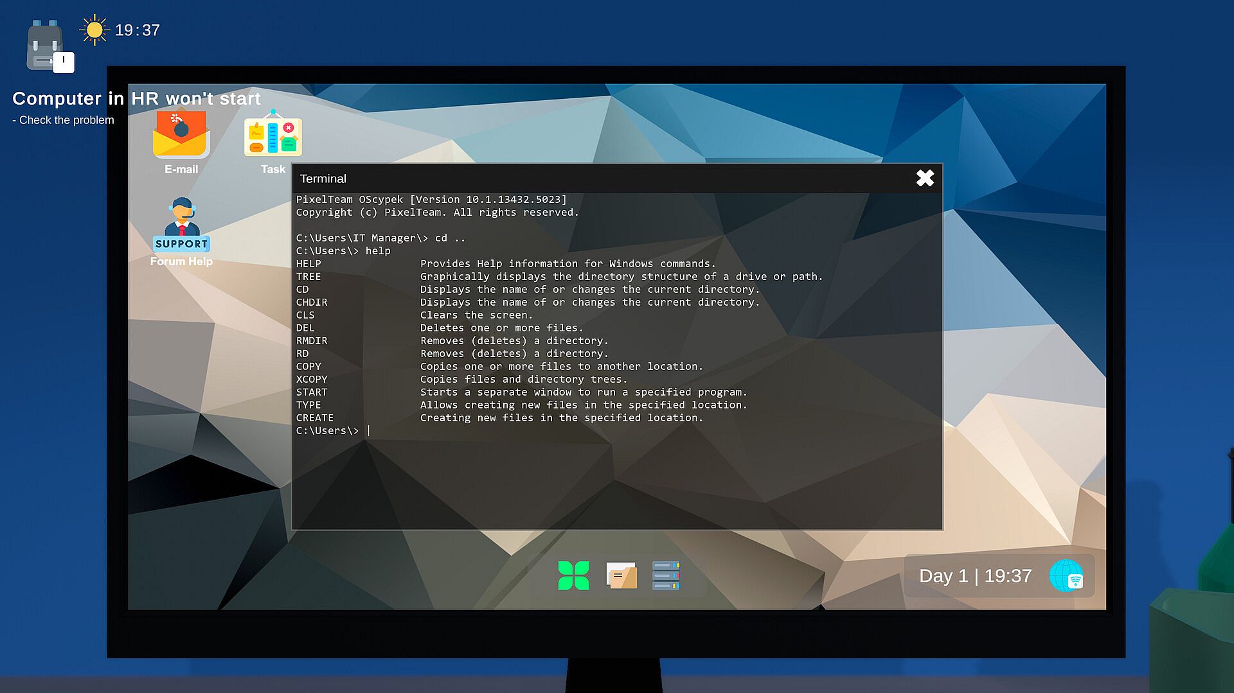
Task: Click the globe Wi-Fi network icon
Action: [x=1066, y=576]
